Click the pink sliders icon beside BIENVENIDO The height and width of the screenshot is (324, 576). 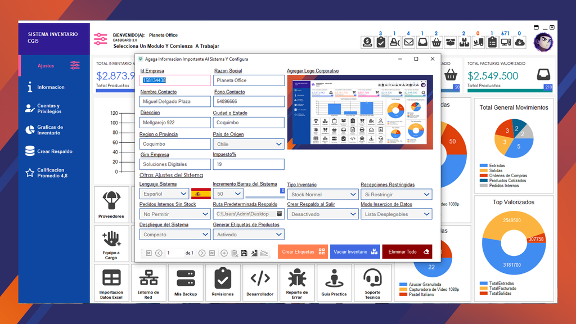coord(101,39)
